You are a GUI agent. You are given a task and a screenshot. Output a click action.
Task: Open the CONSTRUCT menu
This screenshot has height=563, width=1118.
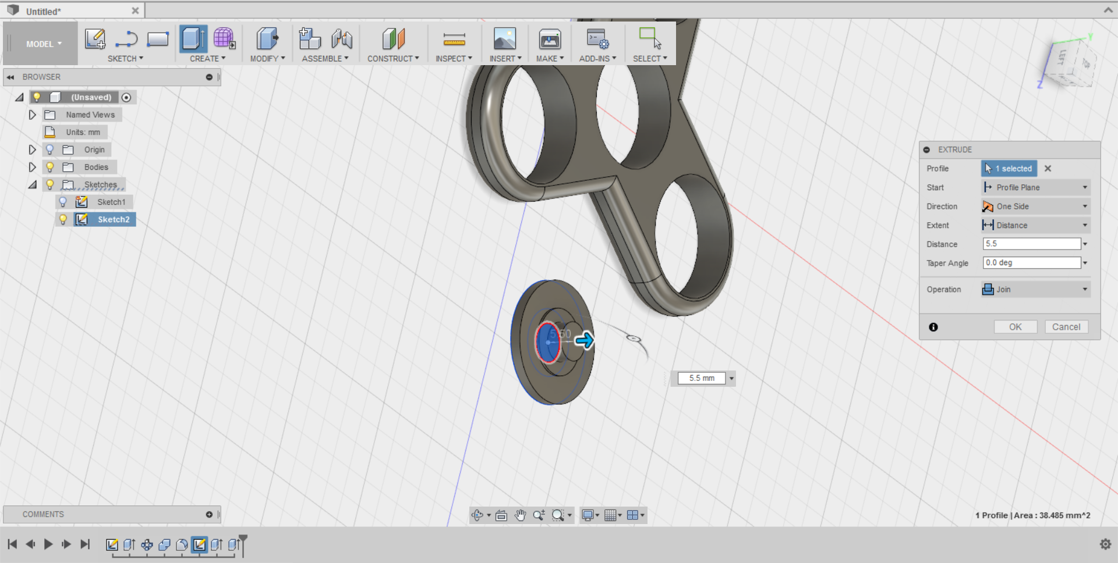tap(393, 59)
